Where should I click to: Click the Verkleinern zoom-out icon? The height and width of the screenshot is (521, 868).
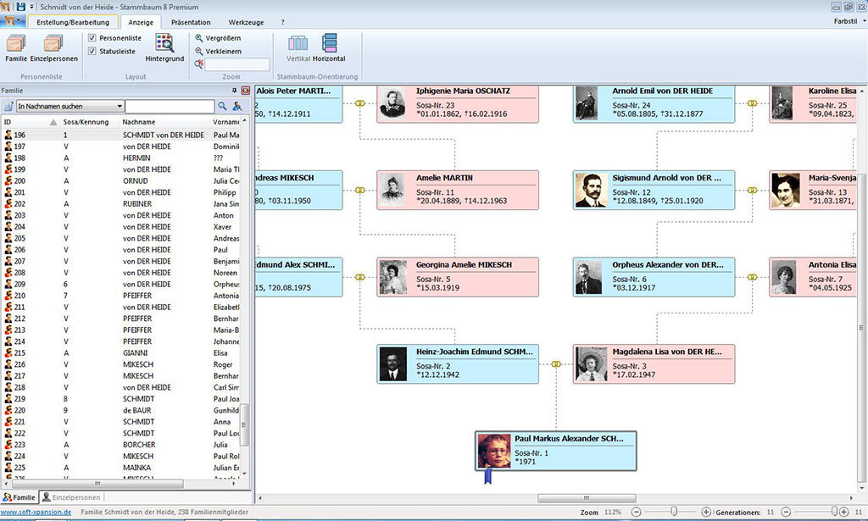click(199, 51)
